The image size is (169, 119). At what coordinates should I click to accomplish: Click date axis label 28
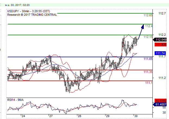point(79,116)
